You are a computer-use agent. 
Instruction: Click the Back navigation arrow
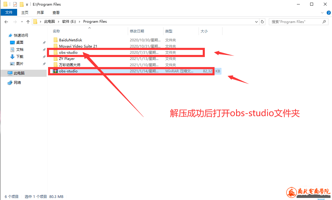pyautogui.click(x=6, y=22)
